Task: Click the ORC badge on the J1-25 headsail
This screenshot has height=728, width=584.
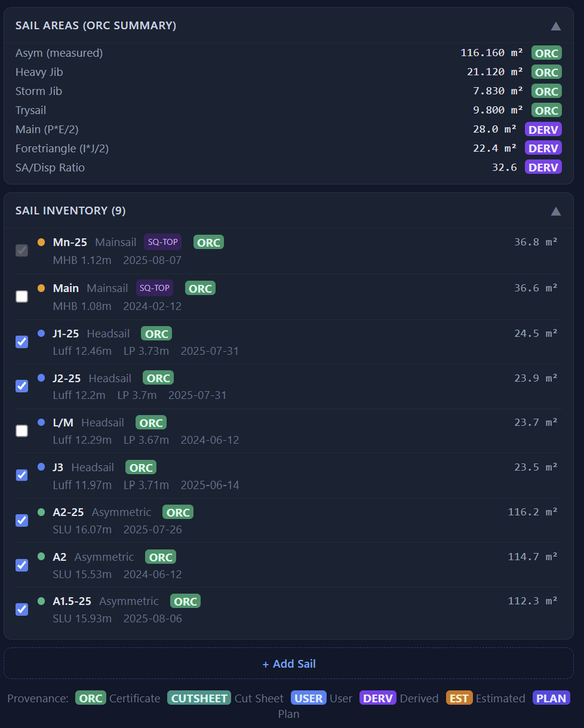Action: click(156, 333)
